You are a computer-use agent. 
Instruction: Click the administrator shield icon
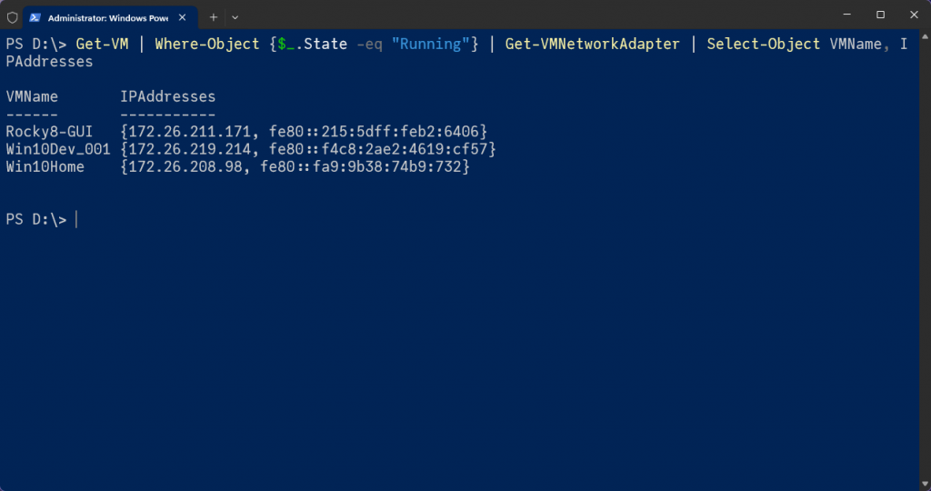[12, 17]
